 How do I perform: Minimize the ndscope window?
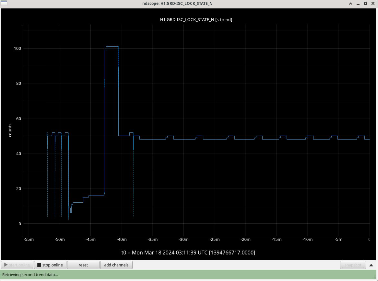(x=358, y=3)
